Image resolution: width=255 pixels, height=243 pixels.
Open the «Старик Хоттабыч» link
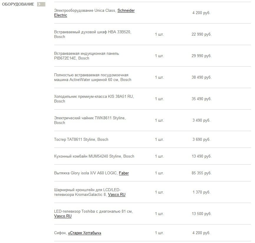pyautogui.click(x=85, y=233)
